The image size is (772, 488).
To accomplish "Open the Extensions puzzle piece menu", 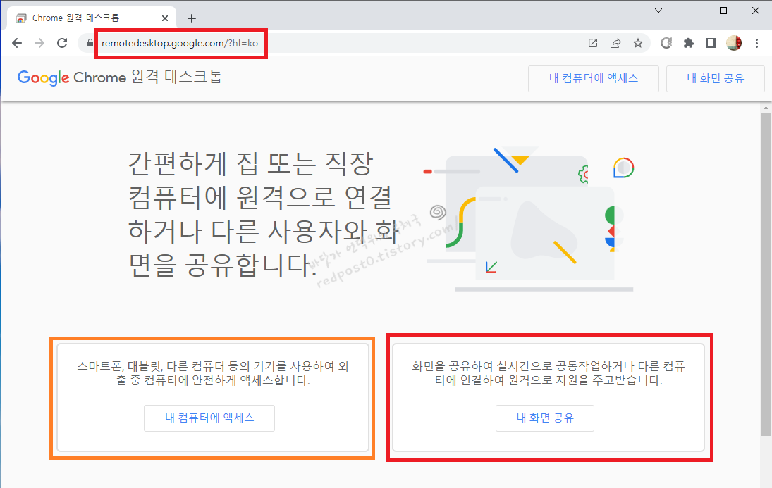I will click(x=688, y=43).
